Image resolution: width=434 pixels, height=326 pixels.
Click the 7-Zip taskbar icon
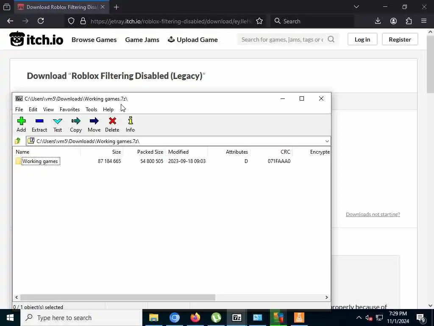coord(236,318)
